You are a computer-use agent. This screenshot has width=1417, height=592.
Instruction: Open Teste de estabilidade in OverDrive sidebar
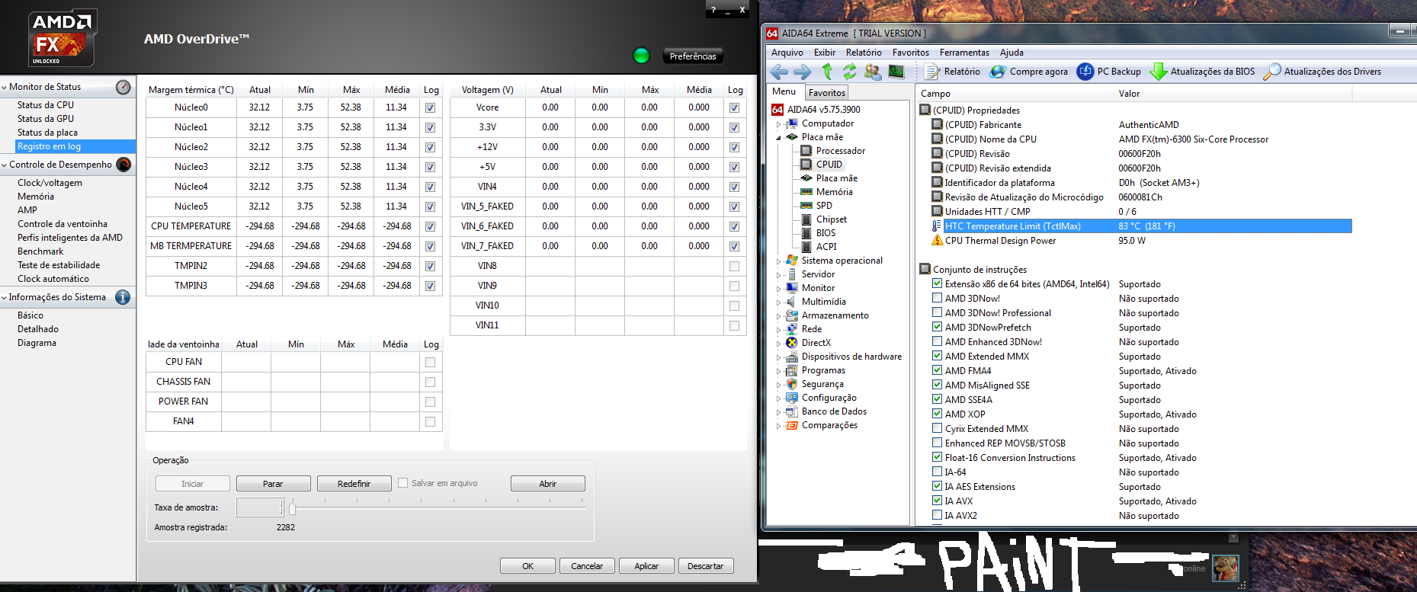pyautogui.click(x=59, y=265)
